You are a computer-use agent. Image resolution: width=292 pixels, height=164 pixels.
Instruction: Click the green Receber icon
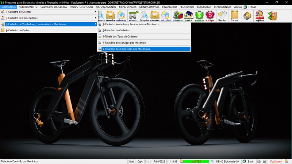(199, 16)
